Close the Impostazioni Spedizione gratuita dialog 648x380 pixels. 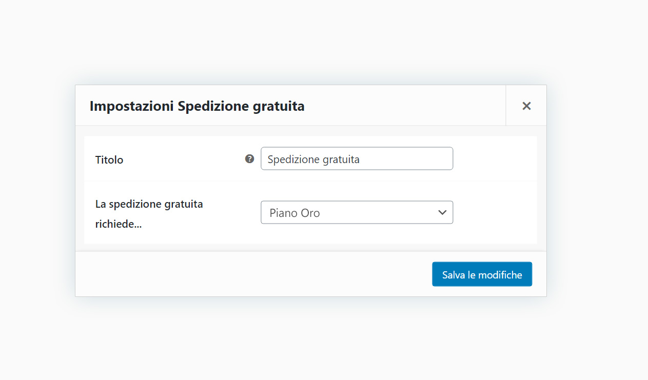point(526,106)
